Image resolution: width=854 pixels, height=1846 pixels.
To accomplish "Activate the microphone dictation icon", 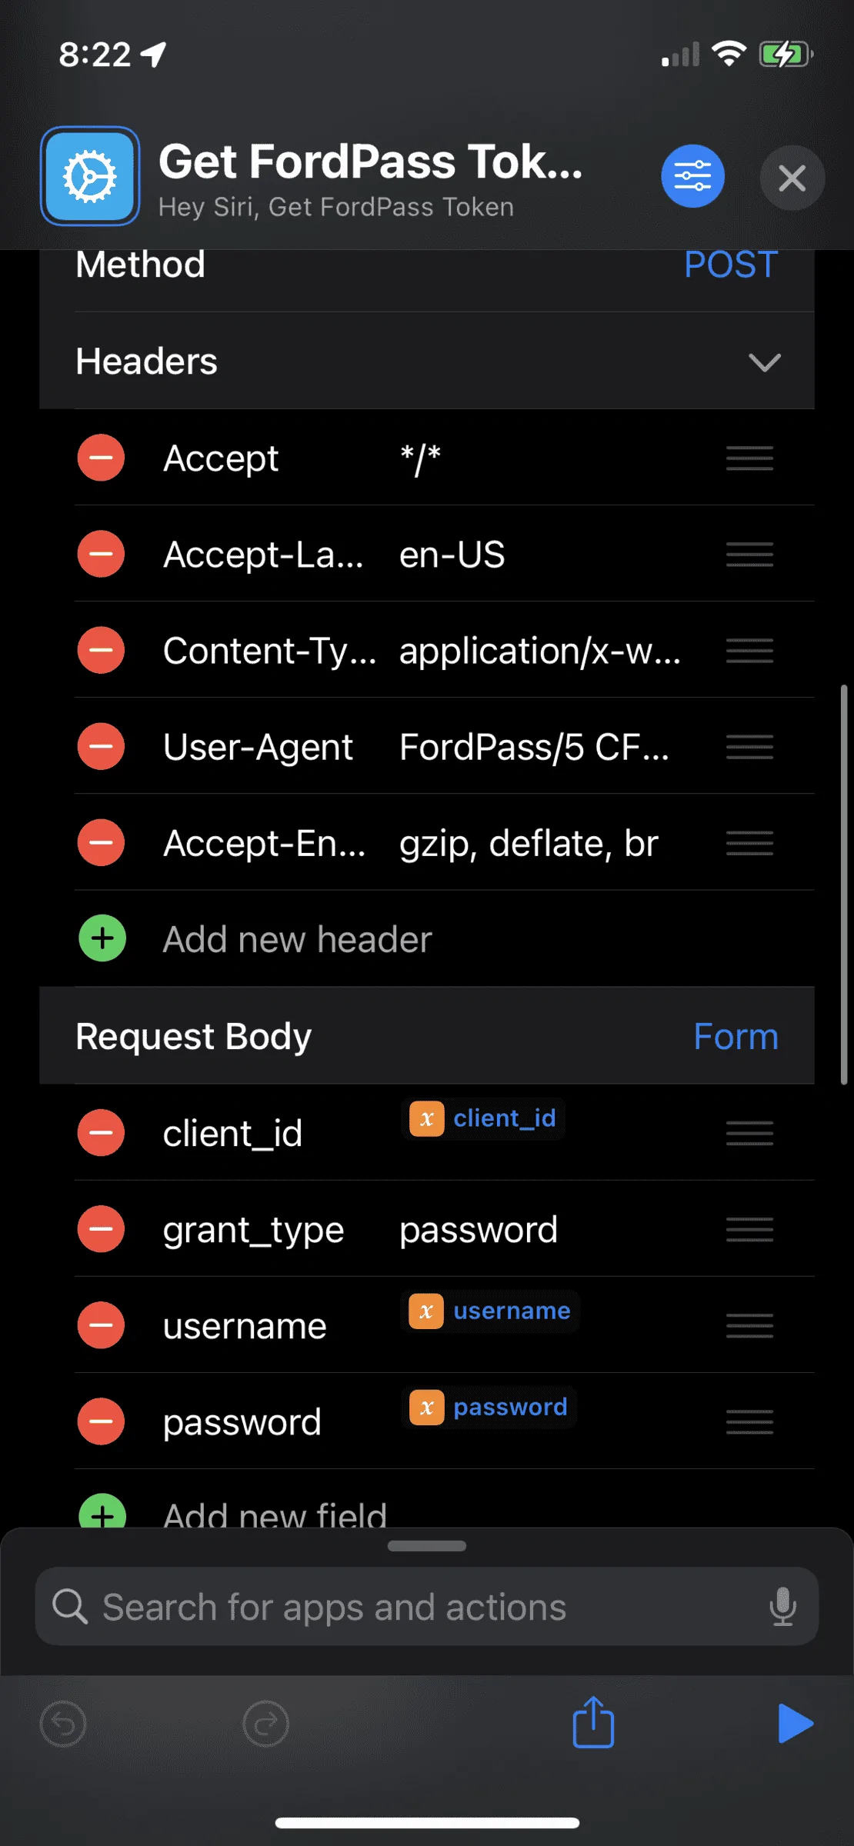I will 782,1606.
